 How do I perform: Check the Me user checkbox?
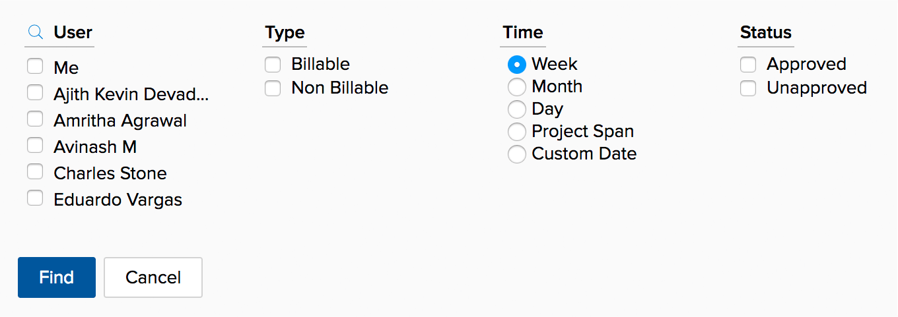[35, 67]
